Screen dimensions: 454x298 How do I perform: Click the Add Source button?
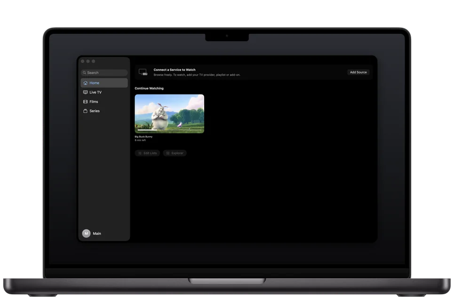point(358,72)
